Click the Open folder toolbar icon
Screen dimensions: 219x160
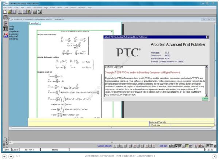[x=9, y=12]
